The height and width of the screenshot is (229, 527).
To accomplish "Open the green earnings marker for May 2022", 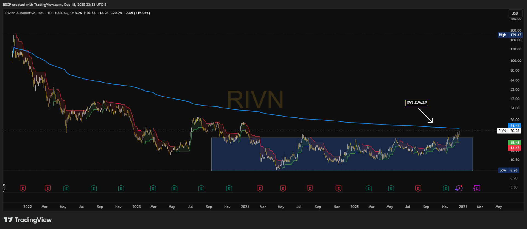I will pyautogui.click(x=66, y=188).
